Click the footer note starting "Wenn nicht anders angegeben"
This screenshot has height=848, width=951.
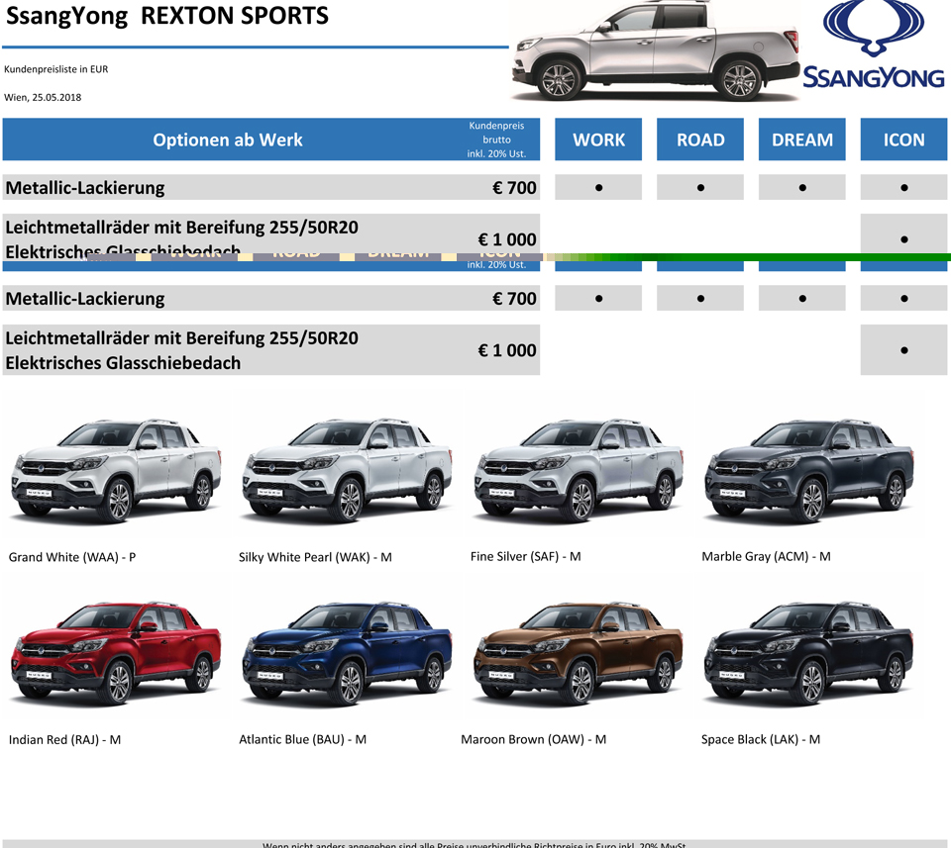click(x=475, y=844)
